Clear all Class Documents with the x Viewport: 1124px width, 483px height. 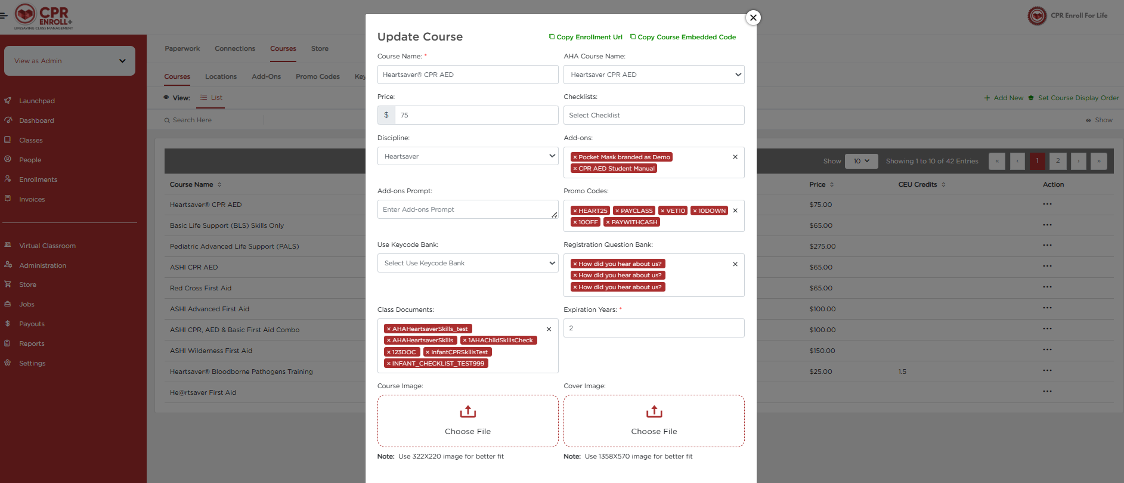549,329
